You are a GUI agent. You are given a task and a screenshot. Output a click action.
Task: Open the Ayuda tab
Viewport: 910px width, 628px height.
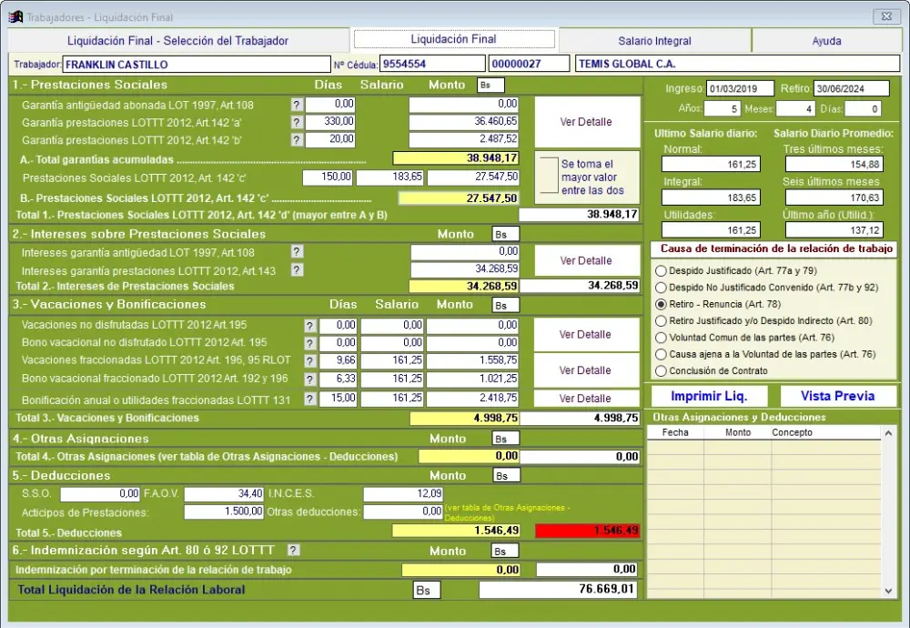click(x=826, y=41)
